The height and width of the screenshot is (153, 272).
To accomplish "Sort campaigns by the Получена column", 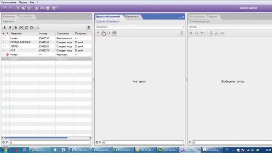I will pyautogui.click(x=83, y=34).
